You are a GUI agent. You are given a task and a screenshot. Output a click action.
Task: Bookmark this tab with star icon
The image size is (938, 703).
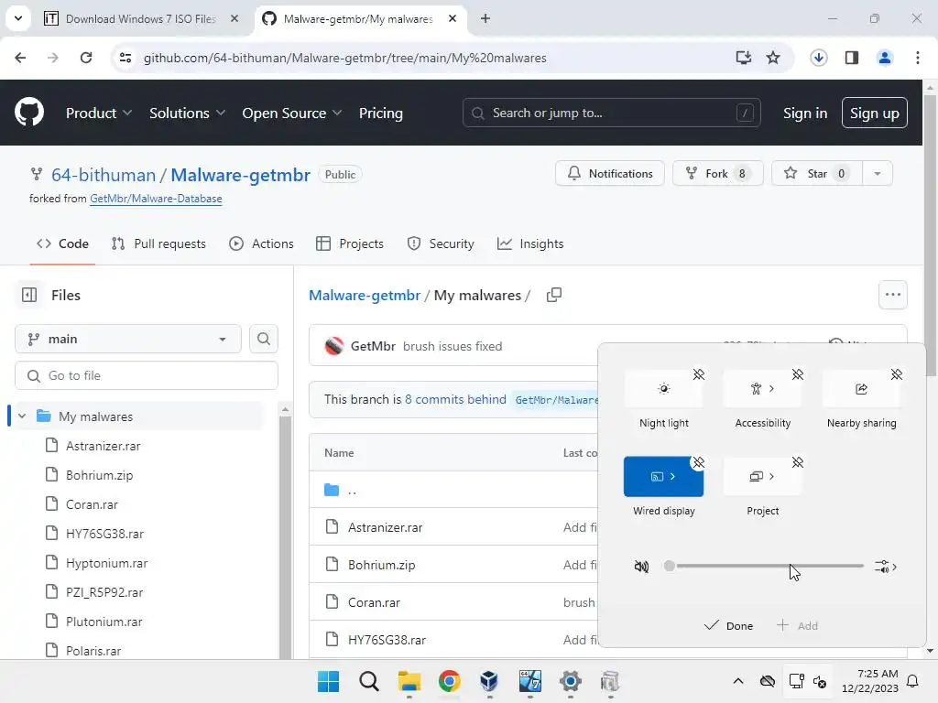click(773, 58)
